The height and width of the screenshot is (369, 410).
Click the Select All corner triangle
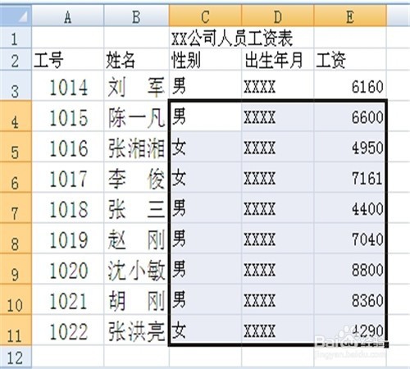coord(16,16)
